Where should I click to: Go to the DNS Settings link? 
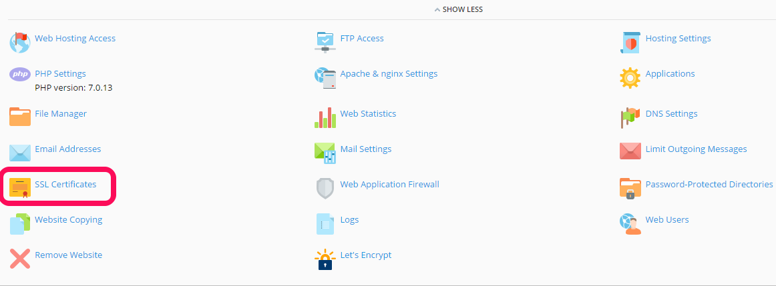tap(671, 113)
